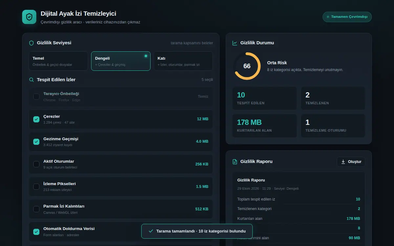Click the Temiz status of Tarayıcı Önbelleği
Image resolution: width=394 pixels, height=246 pixels.
[x=203, y=96]
